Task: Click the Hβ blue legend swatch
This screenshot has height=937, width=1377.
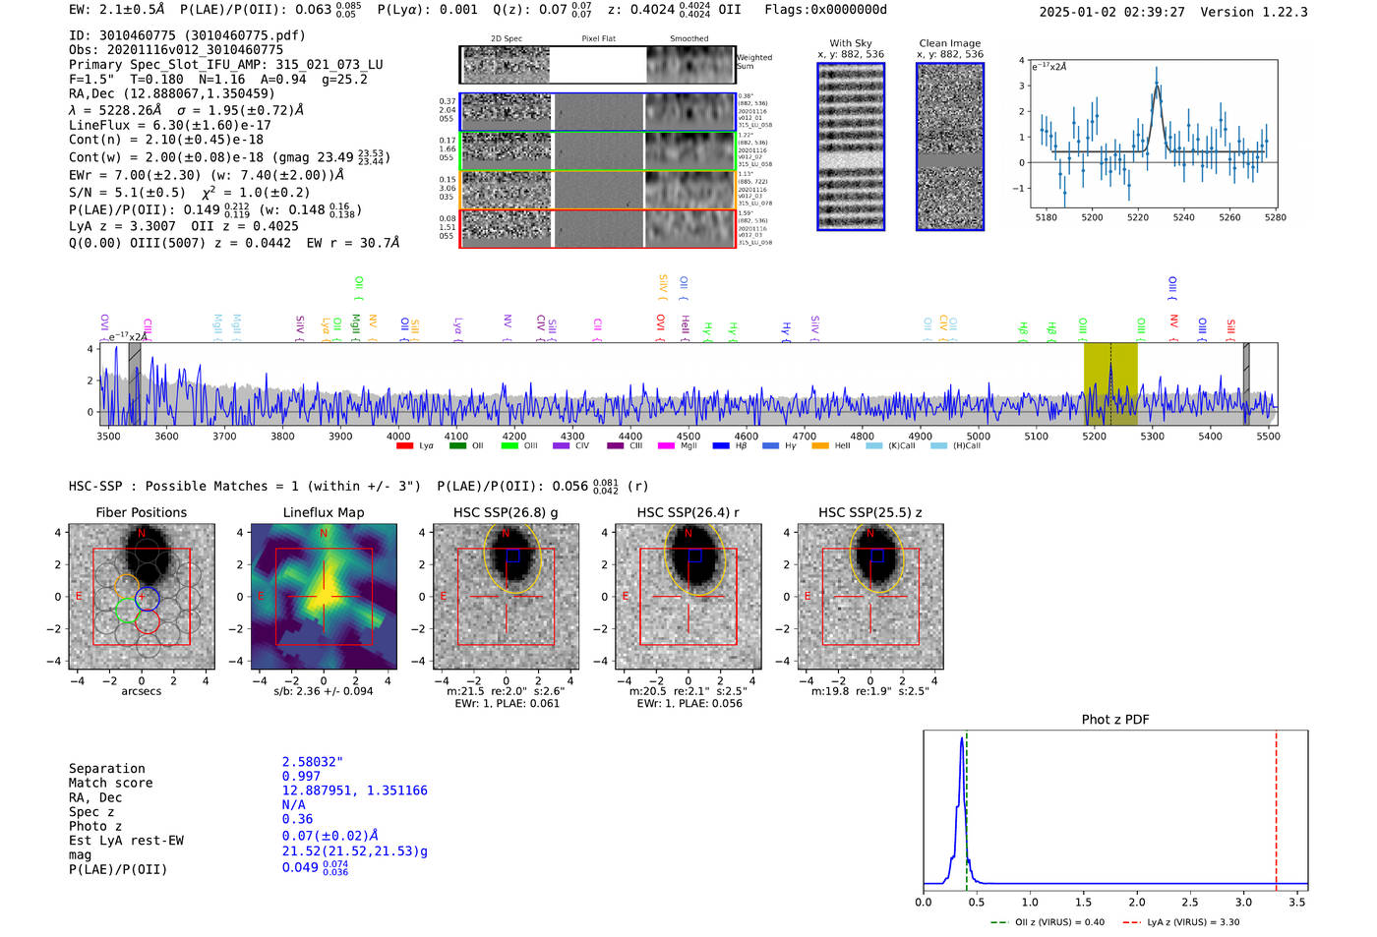Action: 722,446
